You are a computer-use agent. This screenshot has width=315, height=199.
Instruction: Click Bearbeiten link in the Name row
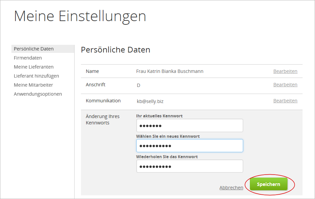(x=285, y=71)
